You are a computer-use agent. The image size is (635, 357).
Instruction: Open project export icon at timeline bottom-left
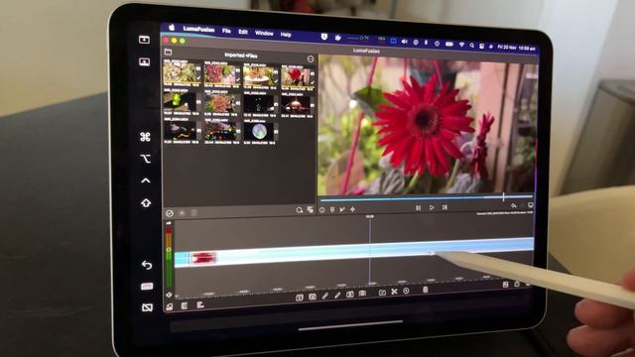pyautogui.click(x=170, y=306)
